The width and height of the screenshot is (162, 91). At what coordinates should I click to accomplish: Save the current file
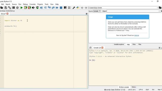[6, 8]
